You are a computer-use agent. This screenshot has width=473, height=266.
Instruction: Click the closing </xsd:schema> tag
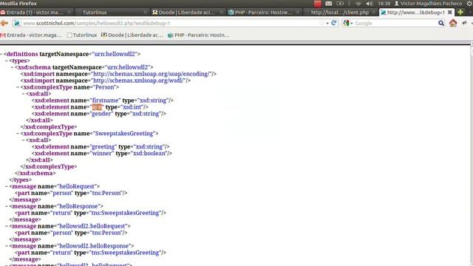point(35,173)
